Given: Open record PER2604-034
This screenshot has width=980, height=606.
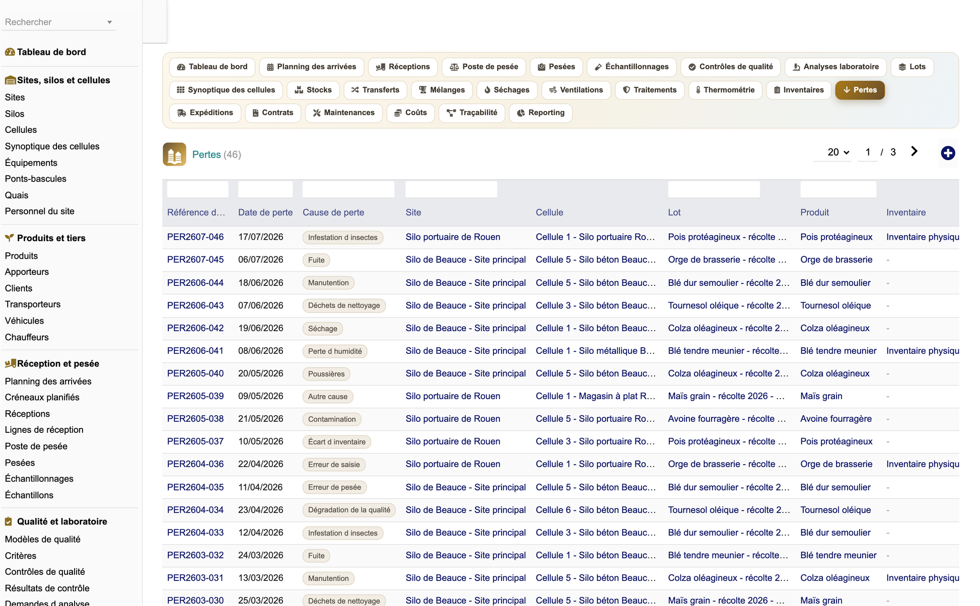Looking at the screenshot, I should tap(195, 510).
